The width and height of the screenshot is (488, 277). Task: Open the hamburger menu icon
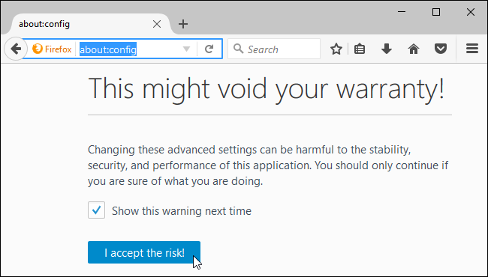[471, 49]
